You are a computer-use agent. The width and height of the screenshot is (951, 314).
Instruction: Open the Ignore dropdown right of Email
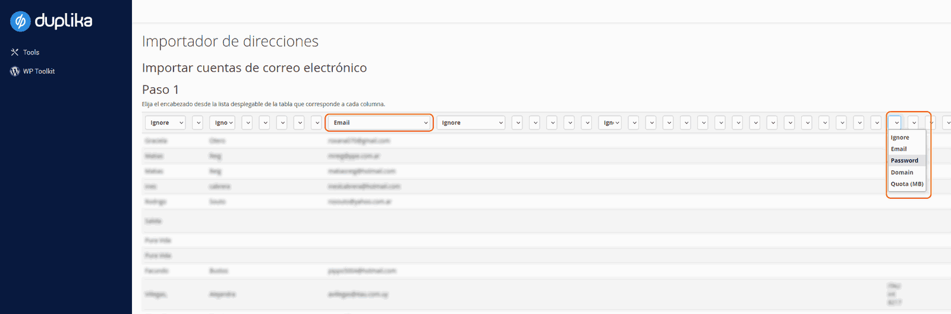[471, 123]
